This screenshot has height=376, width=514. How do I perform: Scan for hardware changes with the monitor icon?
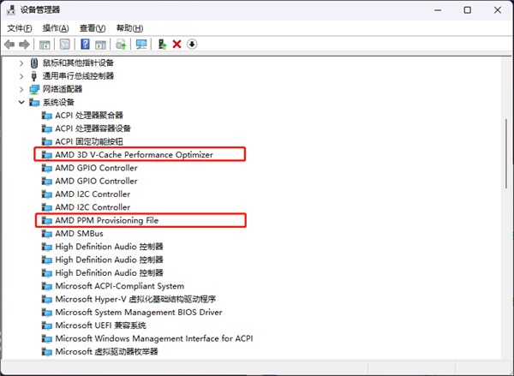point(141,45)
